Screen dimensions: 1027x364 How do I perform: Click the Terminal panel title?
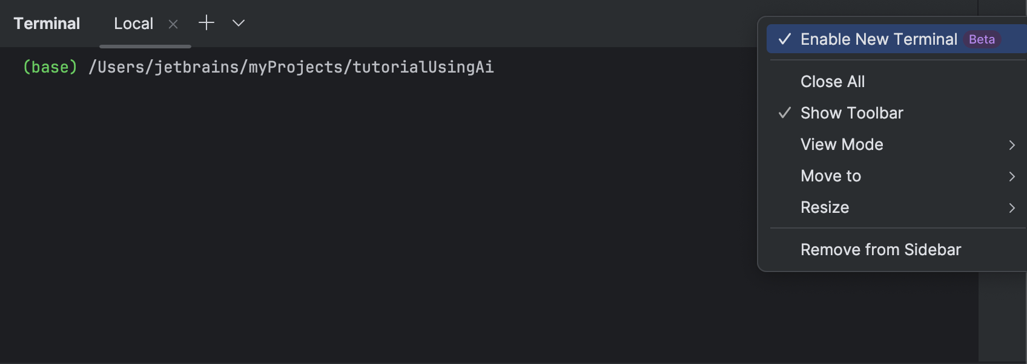click(47, 23)
